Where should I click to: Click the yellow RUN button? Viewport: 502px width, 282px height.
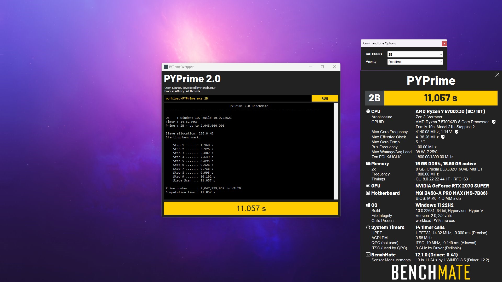click(x=325, y=98)
